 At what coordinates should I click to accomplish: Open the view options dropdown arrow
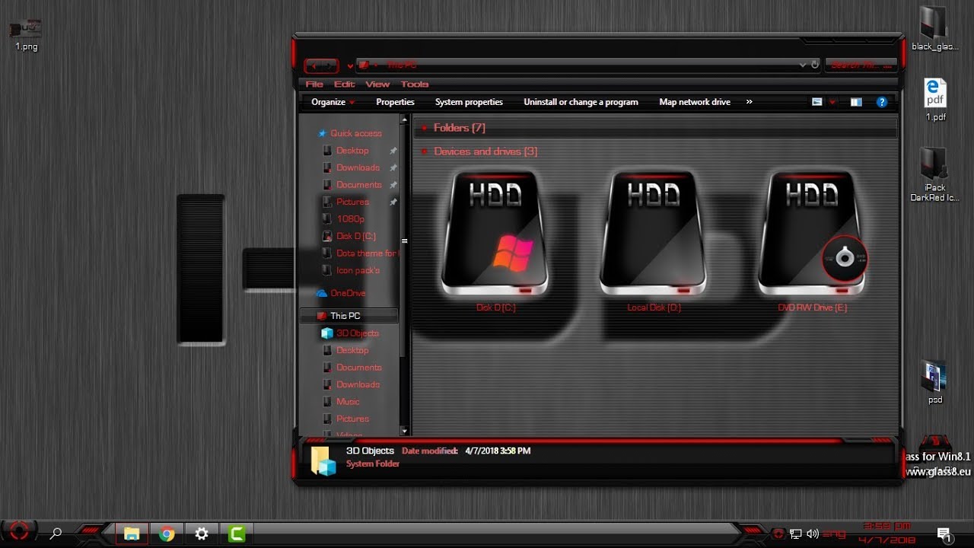[x=833, y=102]
